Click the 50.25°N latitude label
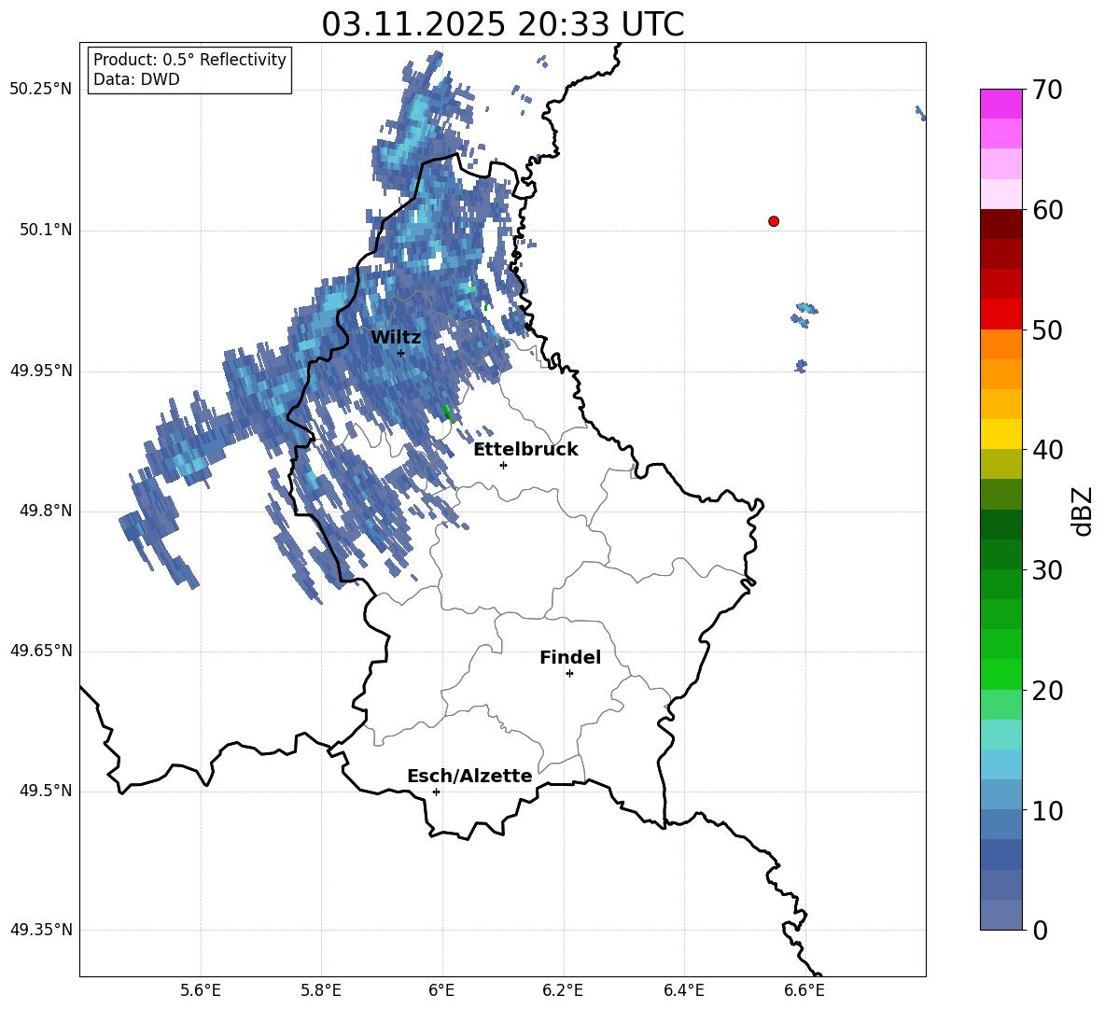Screen dimensions: 1105x1009 [x=41, y=90]
